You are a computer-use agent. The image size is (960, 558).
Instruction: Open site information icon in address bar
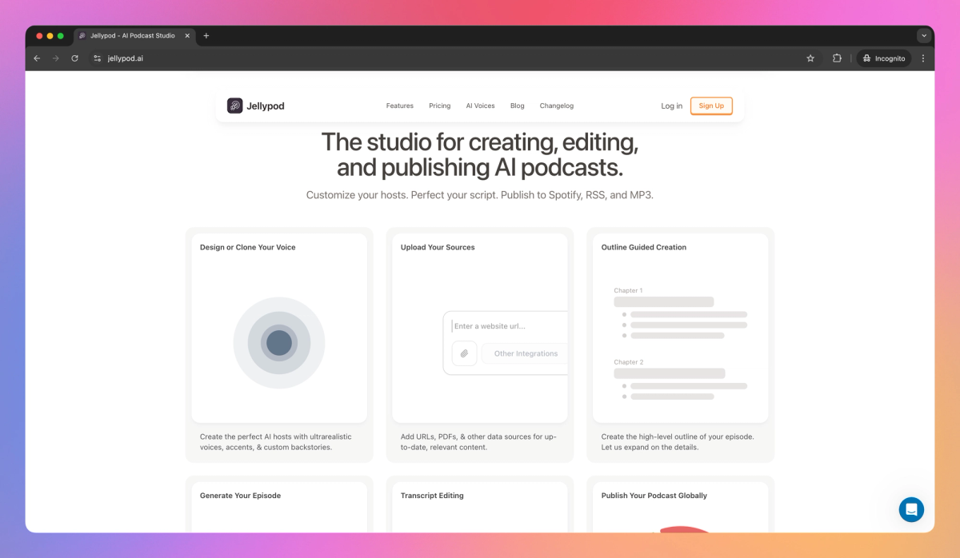point(97,58)
